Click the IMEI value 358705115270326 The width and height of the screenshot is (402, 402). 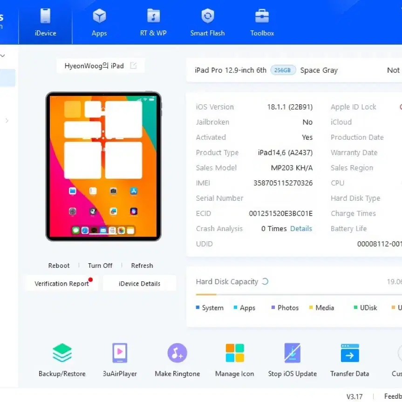pyautogui.click(x=283, y=183)
